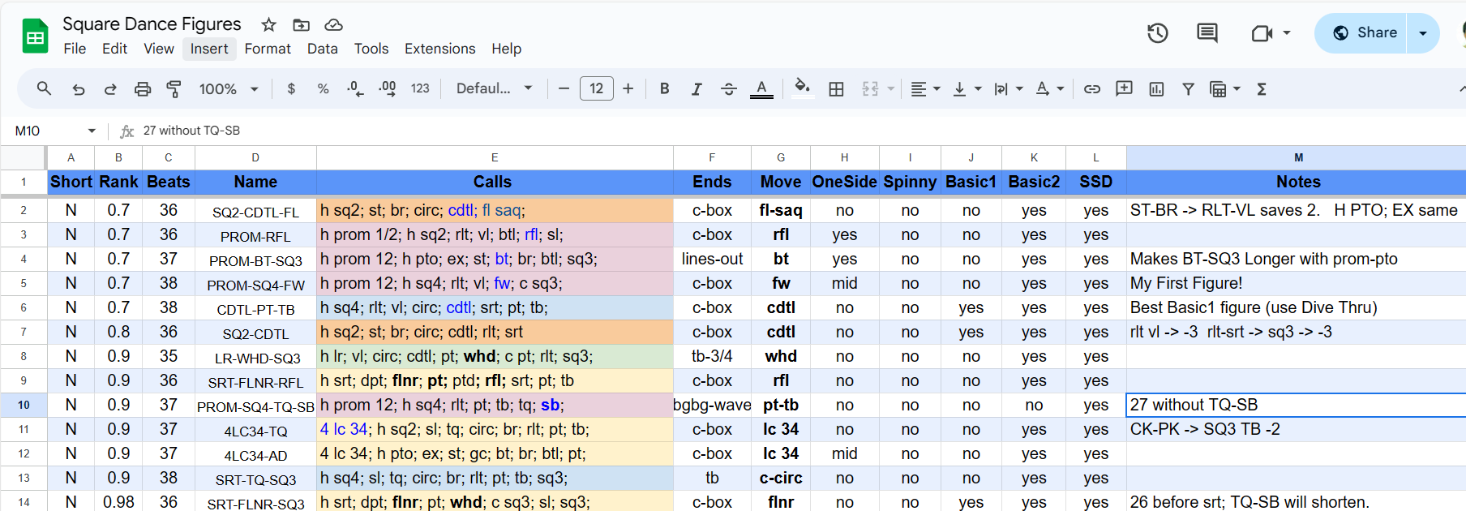Click the font size field showing 12
The image size is (1466, 511).
pos(597,88)
